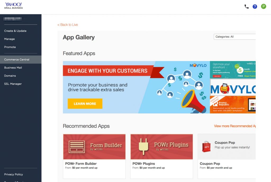Click the Coupon Pop shopping bag icon
271x182 pixels.
pos(206,147)
